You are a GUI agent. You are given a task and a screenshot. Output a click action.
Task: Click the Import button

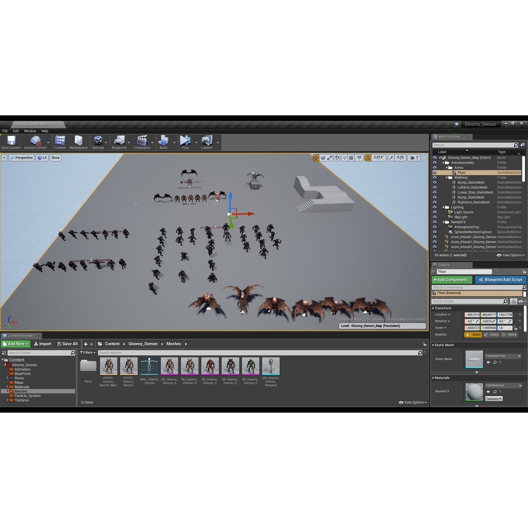click(x=43, y=344)
